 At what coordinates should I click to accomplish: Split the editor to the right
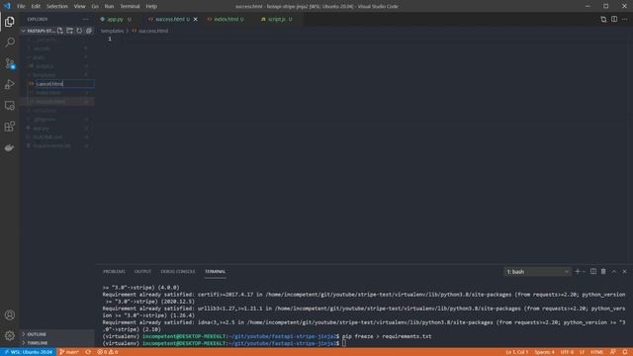[x=614, y=19]
